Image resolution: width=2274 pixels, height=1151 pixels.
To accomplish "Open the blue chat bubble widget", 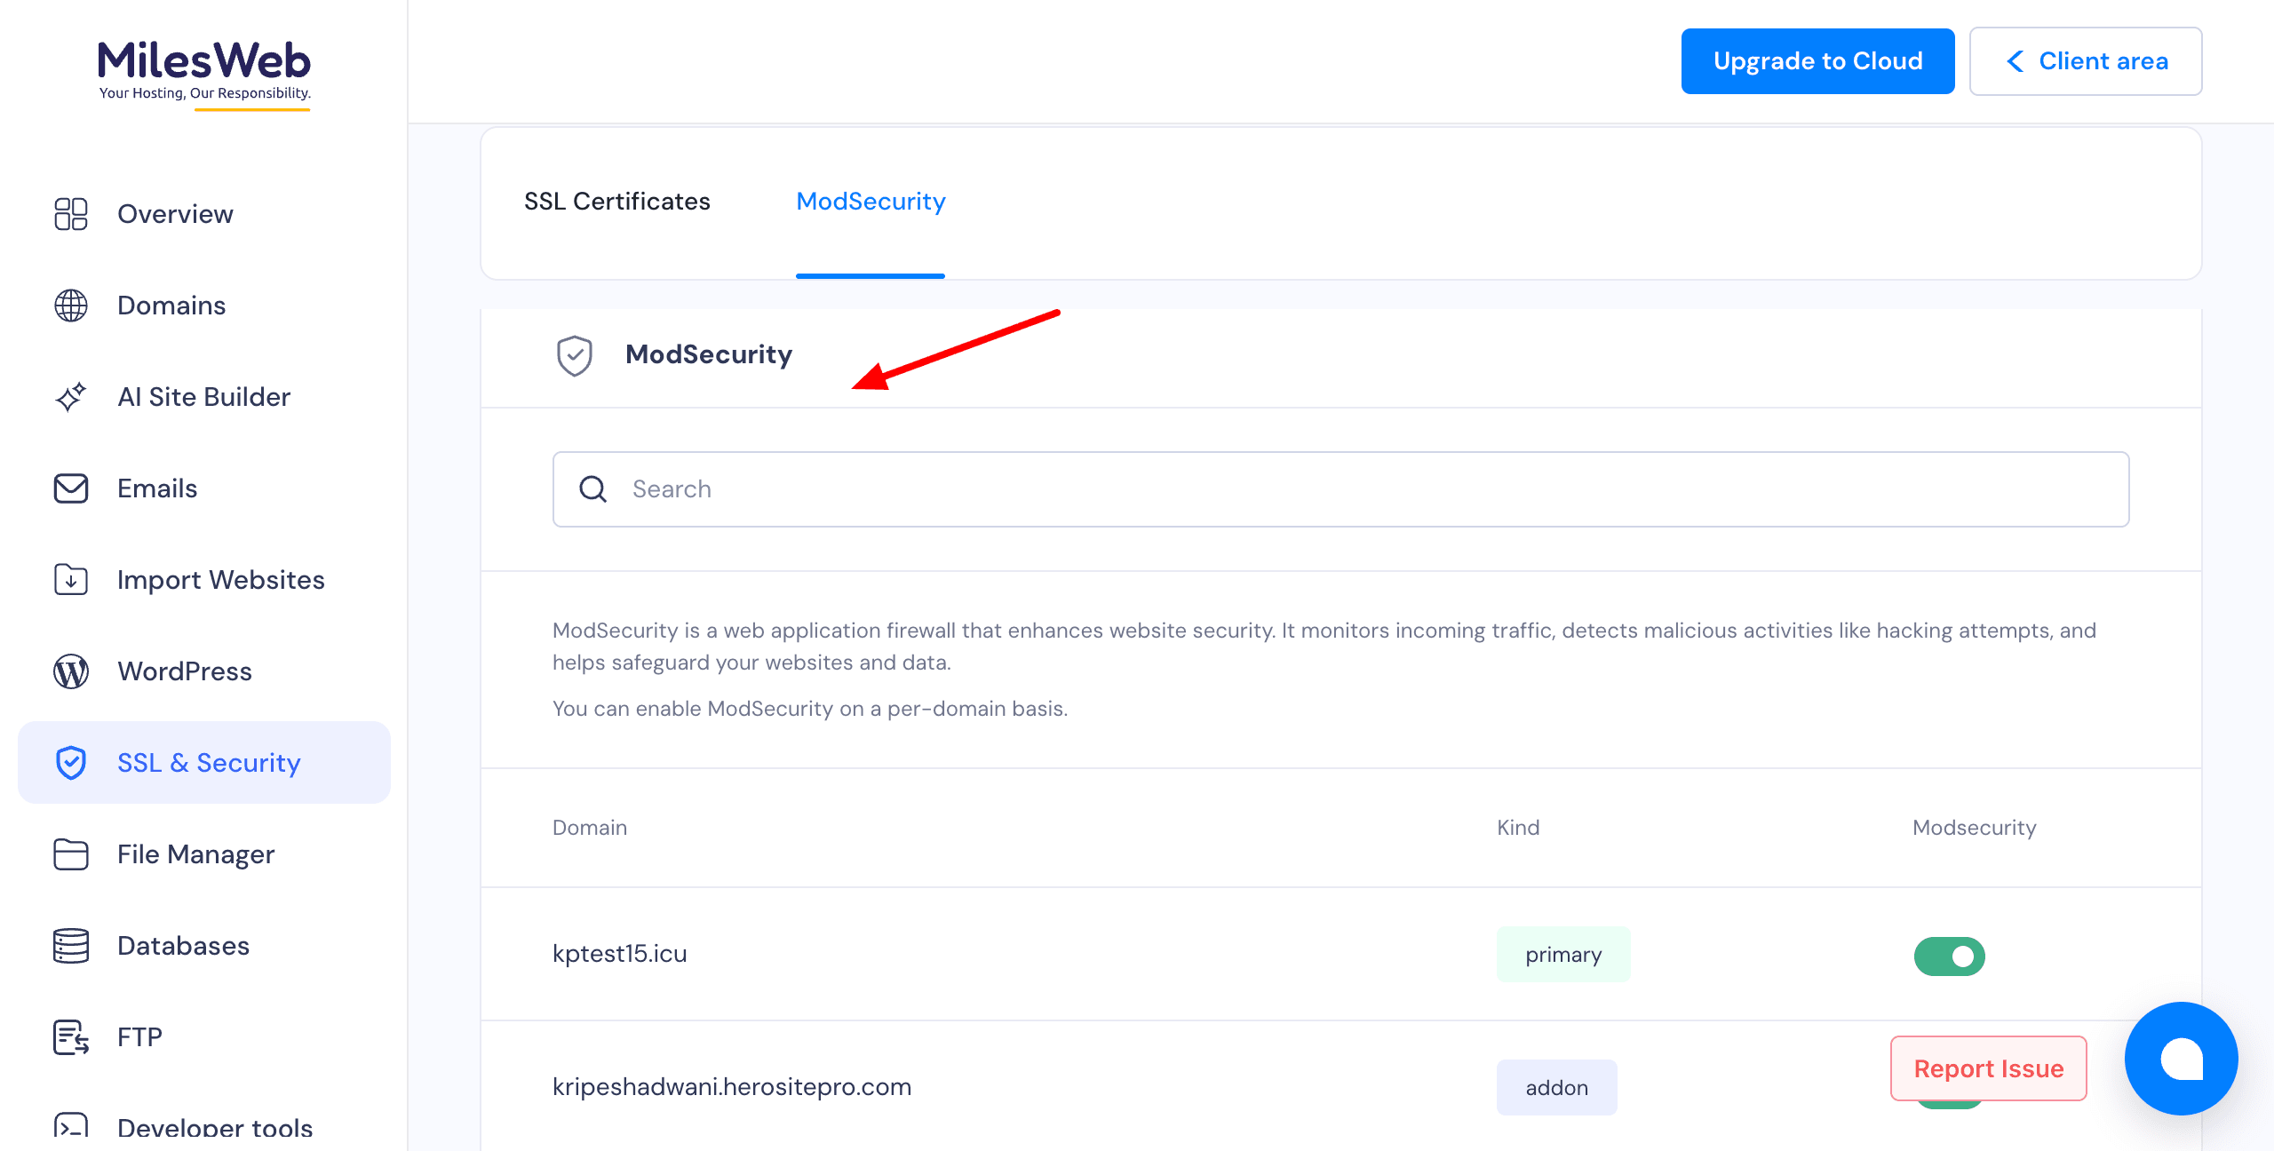I will (2181, 1059).
